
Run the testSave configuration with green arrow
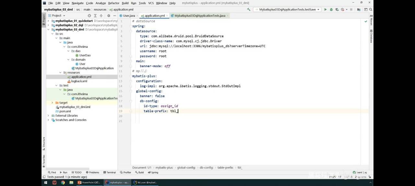pyautogui.click(x=326, y=10)
